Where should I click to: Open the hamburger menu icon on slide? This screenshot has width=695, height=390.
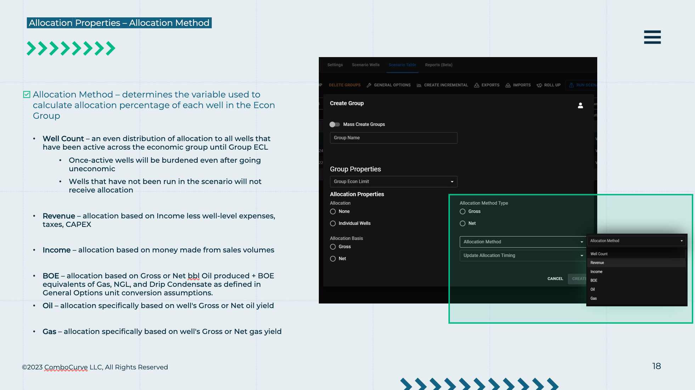click(x=652, y=37)
